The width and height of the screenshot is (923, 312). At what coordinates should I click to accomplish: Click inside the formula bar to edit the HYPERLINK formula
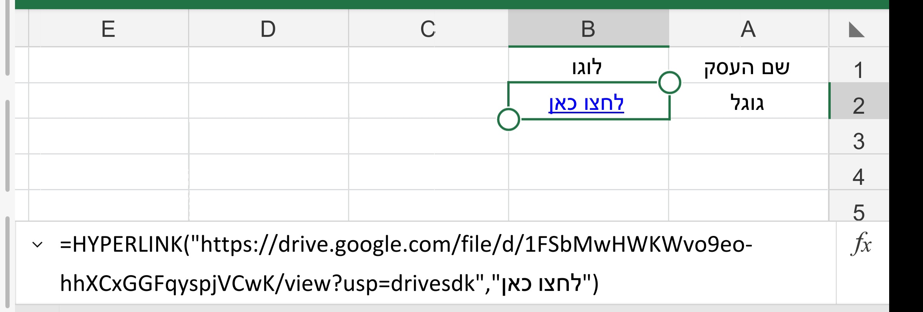click(385, 265)
